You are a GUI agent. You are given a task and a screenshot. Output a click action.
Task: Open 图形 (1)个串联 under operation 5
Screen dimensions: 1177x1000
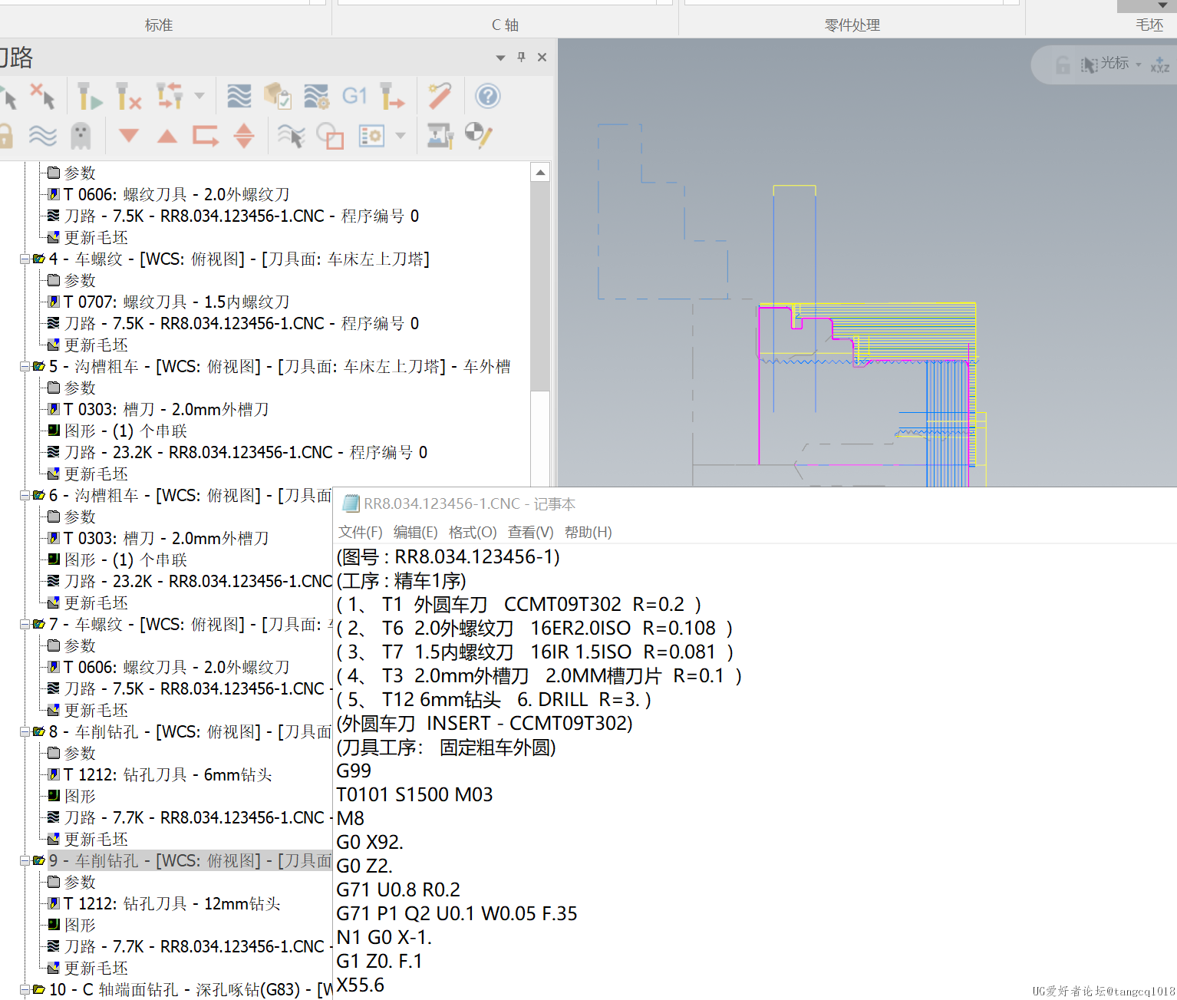click(118, 431)
